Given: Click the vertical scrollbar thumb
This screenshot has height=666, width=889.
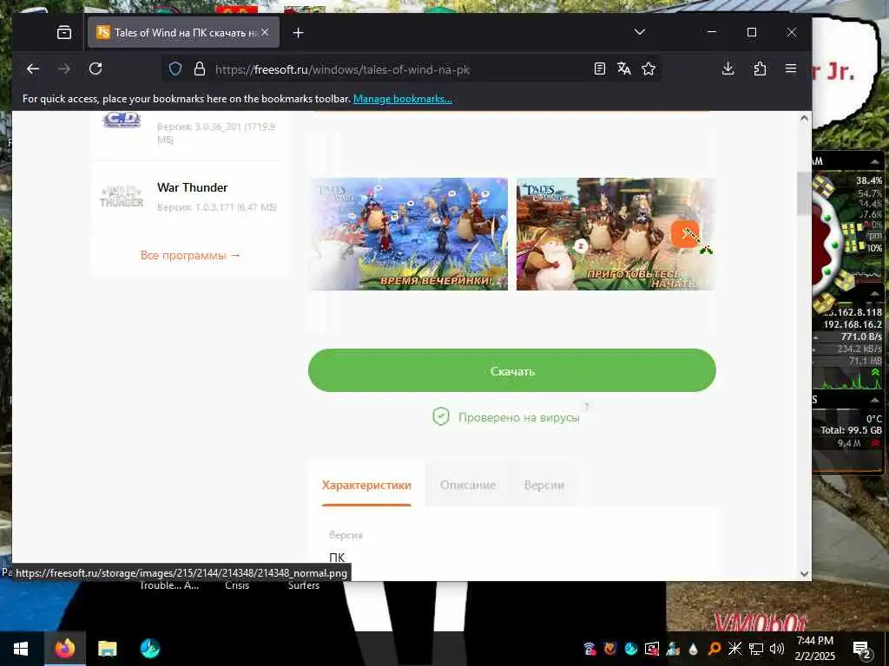Looking at the screenshot, I should coord(803,193).
